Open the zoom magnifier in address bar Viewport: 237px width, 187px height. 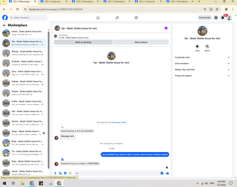point(205,9)
